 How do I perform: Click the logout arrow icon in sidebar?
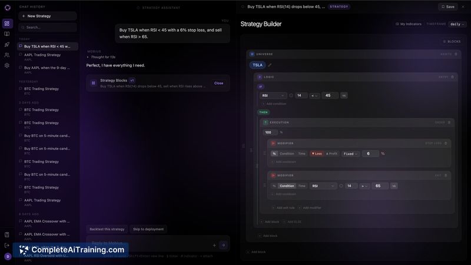pos(7,245)
